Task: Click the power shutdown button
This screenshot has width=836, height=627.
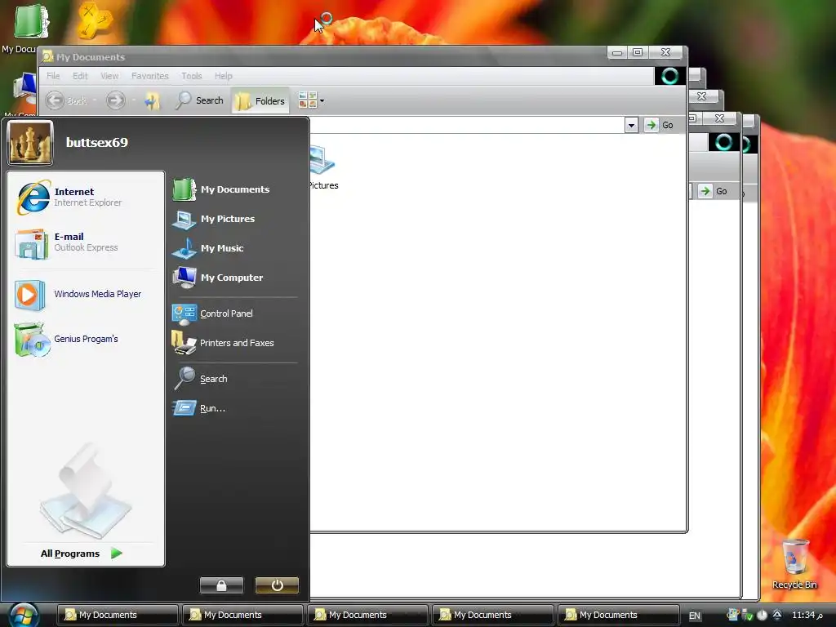Action: (x=277, y=585)
